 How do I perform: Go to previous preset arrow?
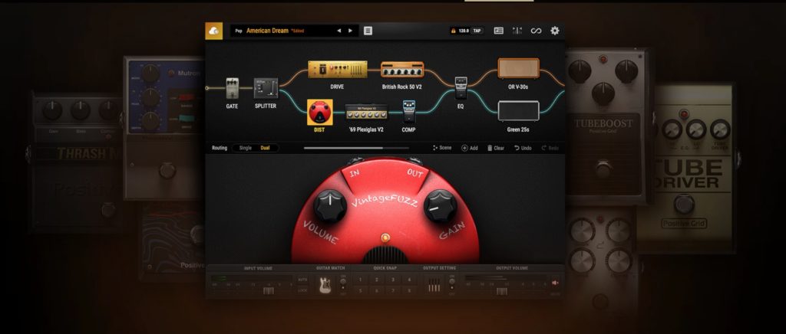[x=339, y=31]
